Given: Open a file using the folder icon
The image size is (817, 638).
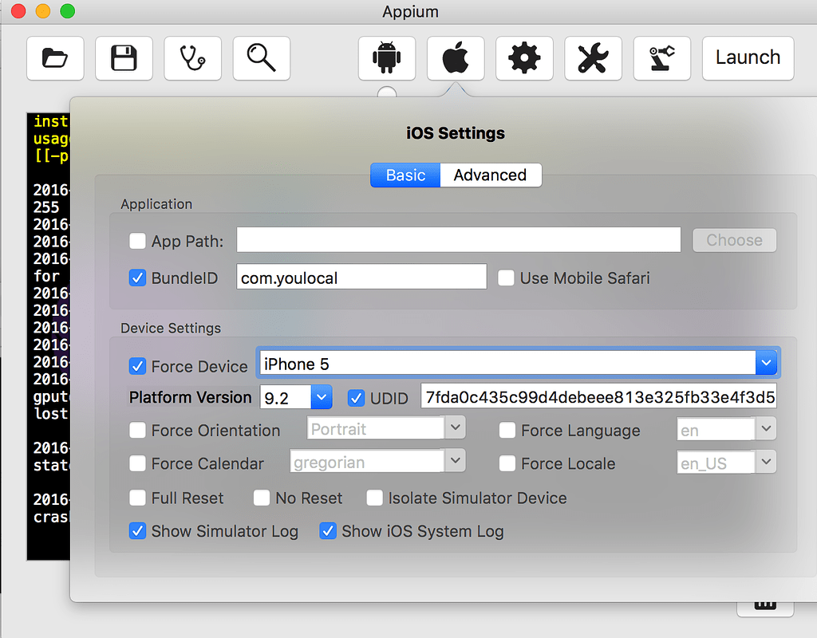Looking at the screenshot, I should (x=54, y=57).
